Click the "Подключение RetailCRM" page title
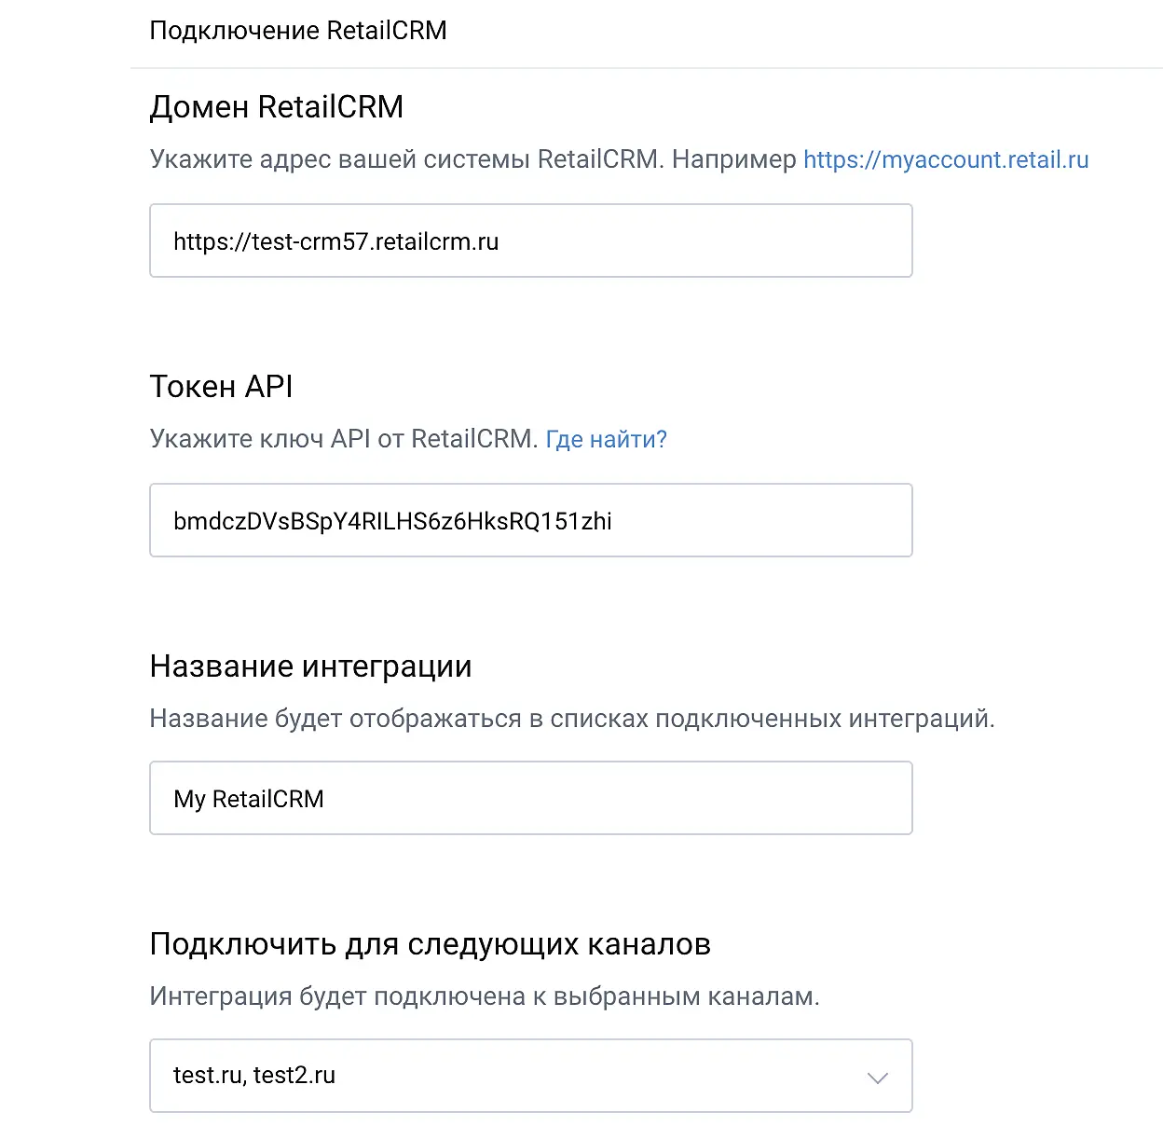This screenshot has width=1163, height=1126. click(298, 31)
